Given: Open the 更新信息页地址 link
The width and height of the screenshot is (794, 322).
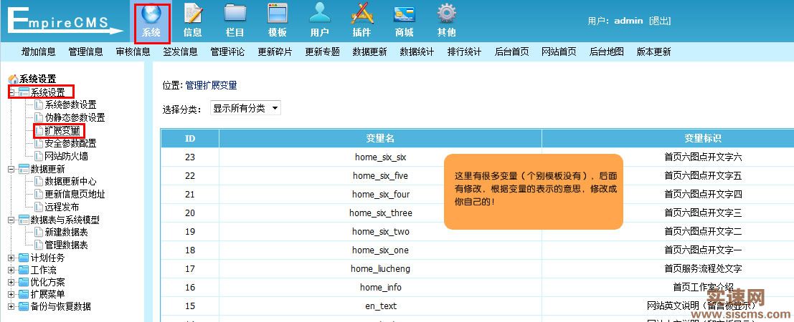Looking at the screenshot, I should click(75, 194).
